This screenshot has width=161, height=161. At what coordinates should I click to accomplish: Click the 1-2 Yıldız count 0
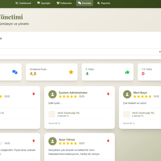tap(143, 74)
